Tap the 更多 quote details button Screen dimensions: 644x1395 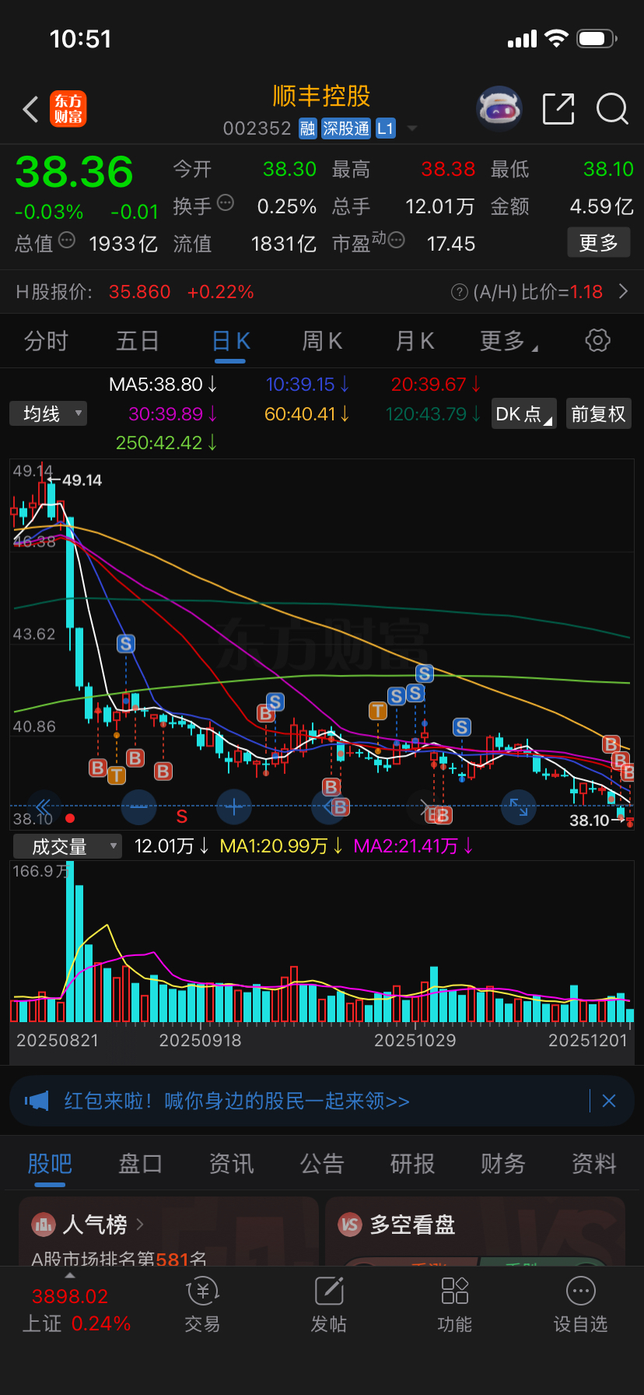[598, 243]
